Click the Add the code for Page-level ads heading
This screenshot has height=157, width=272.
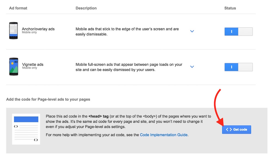pyautogui.click(x=48, y=99)
